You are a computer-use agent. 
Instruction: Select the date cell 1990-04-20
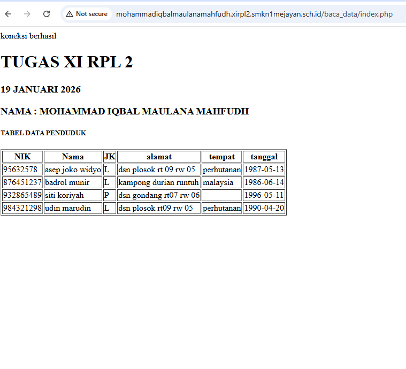point(264,208)
